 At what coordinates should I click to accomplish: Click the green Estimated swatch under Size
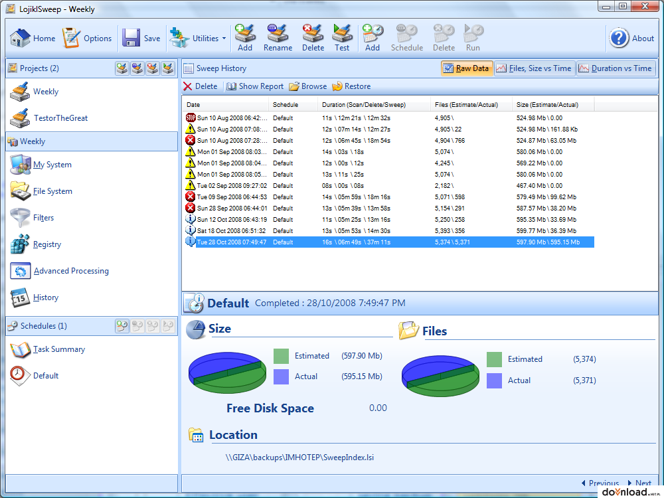point(281,356)
